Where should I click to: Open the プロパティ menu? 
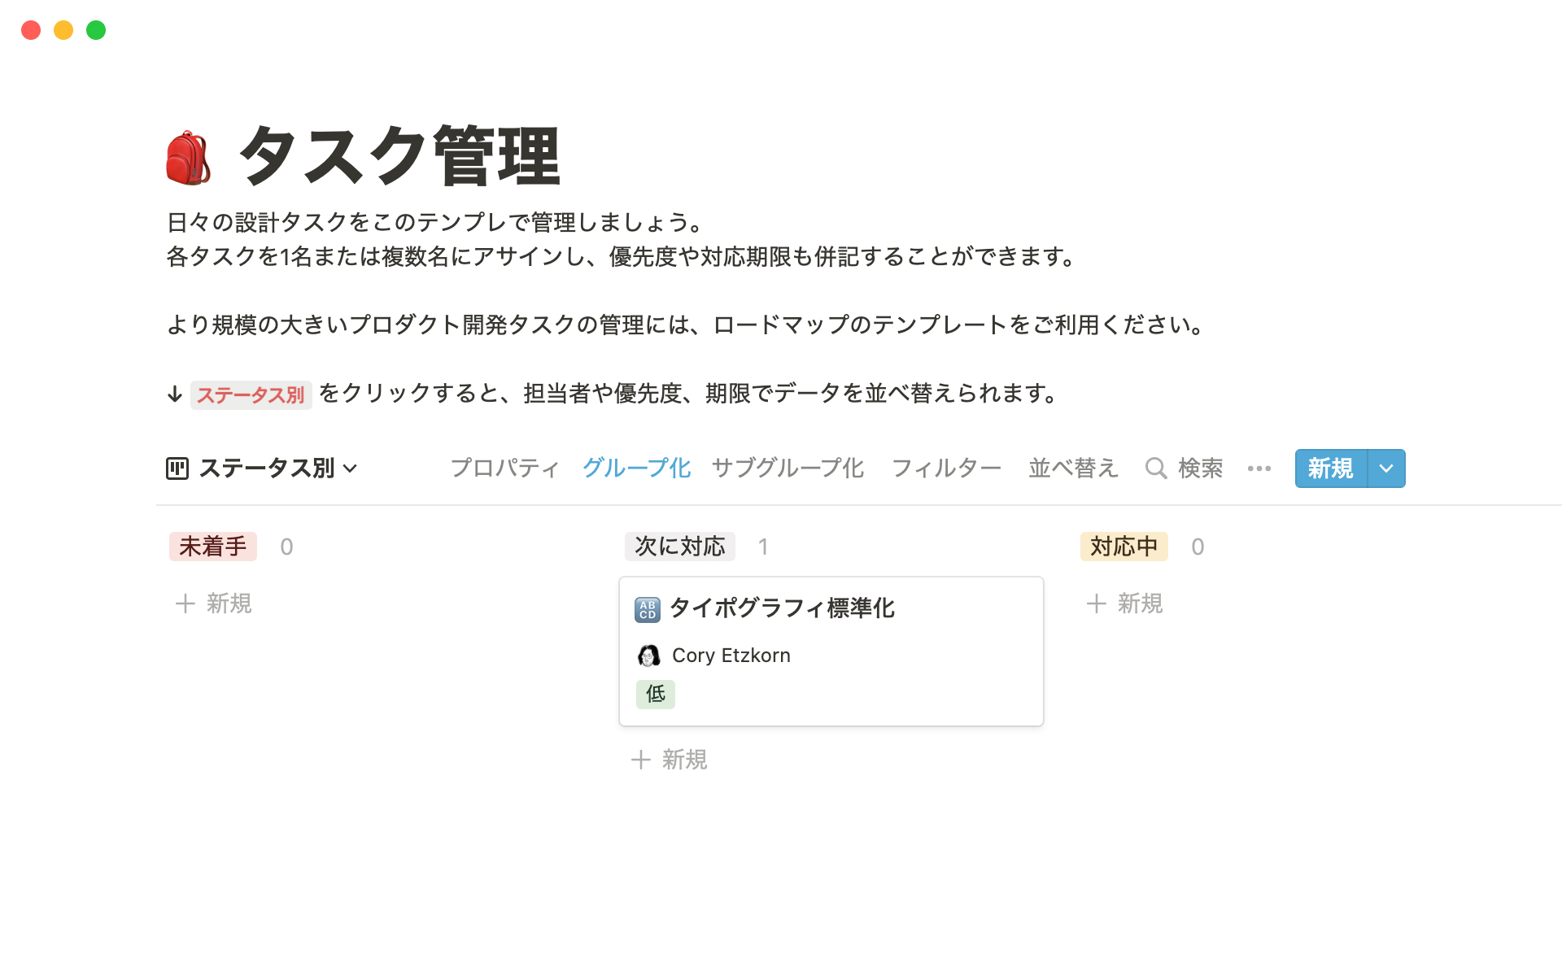505,468
